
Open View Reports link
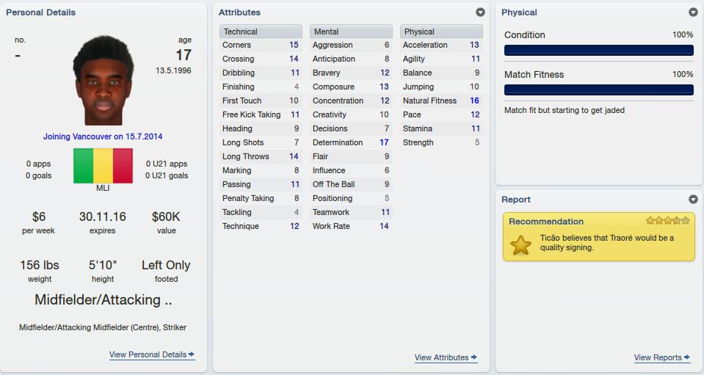658,357
